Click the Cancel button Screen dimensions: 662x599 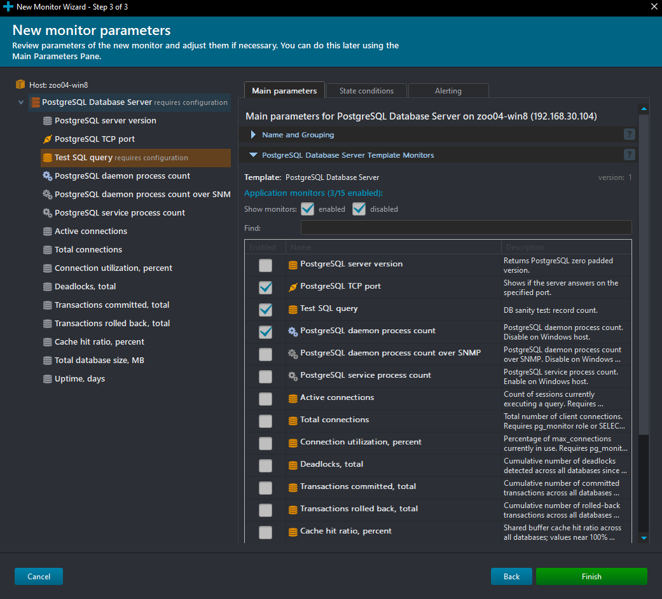point(39,576)
